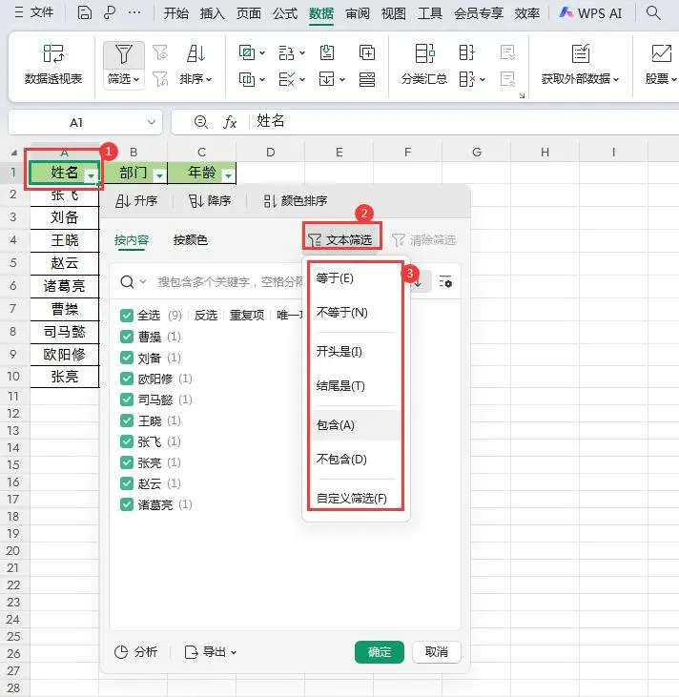Click the 排序 sort icon
This screenshot has width=679, height=697.
pos(195,53)
